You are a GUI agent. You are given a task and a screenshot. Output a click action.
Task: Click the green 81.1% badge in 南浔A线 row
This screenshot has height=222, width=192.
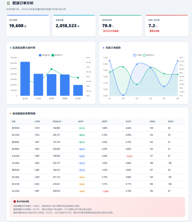coord(82,128)
